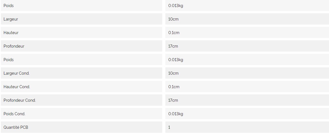Click the topmost Poids label in the table
329x133 pixels.
pos(8,6)
